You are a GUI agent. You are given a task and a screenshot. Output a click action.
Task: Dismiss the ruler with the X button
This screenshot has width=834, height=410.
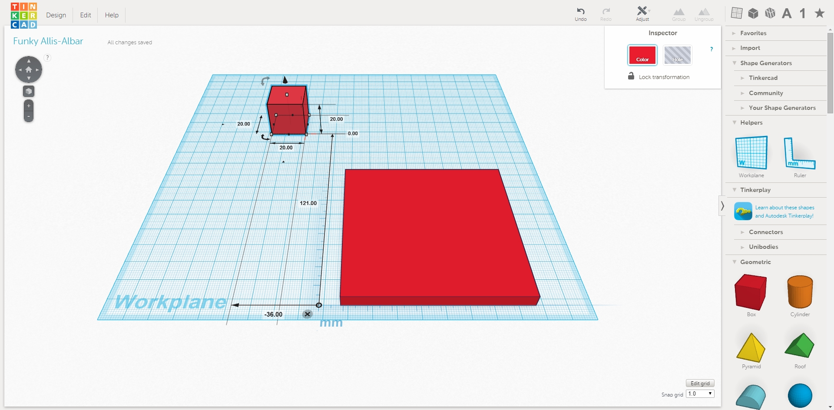pyautogui.click(x=308, y=314)
